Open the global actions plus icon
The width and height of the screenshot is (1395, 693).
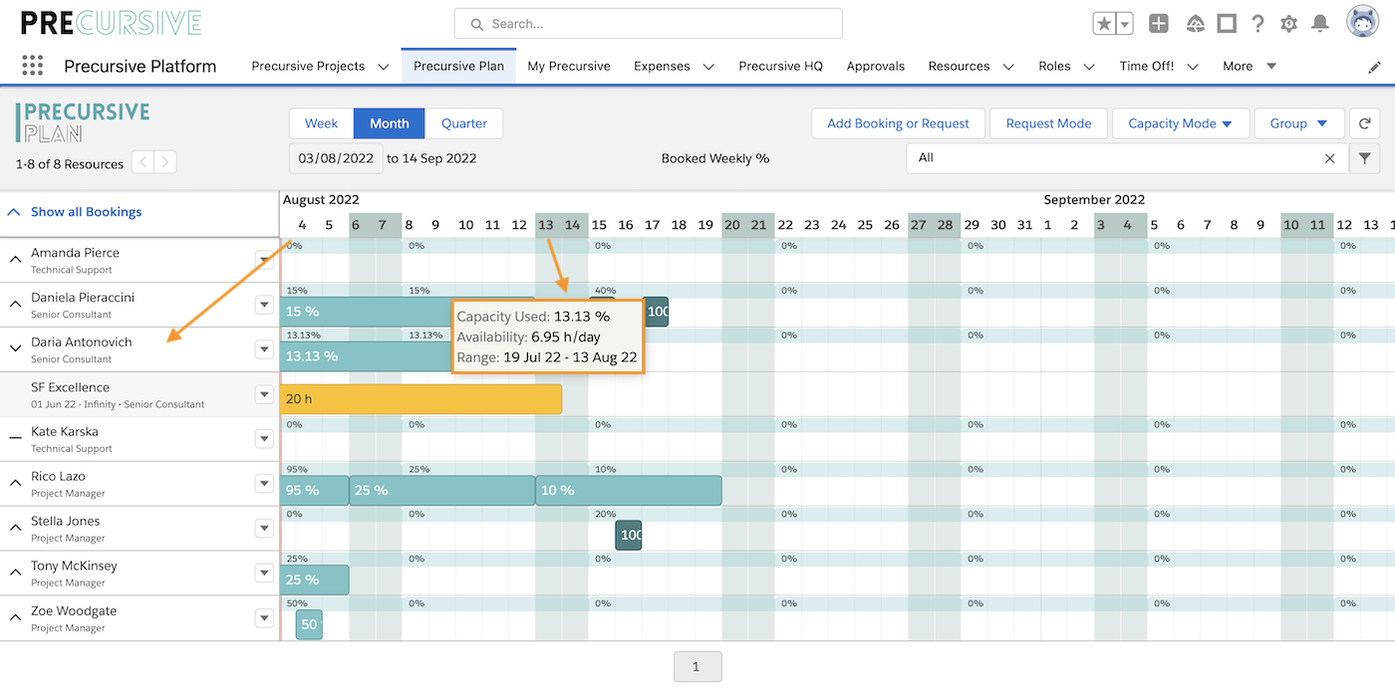[1158, 24]
